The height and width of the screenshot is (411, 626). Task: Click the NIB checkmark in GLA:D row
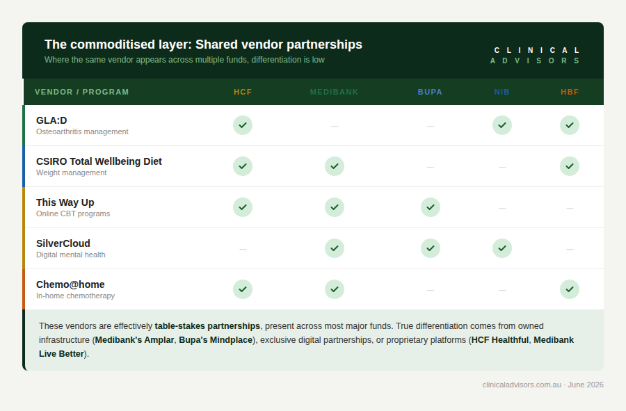(502, 125)
